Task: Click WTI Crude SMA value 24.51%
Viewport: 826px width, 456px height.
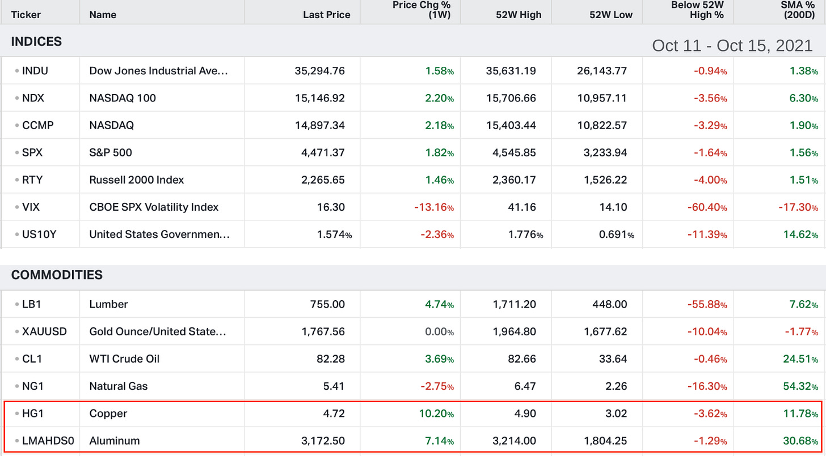Action: (800, 359)
